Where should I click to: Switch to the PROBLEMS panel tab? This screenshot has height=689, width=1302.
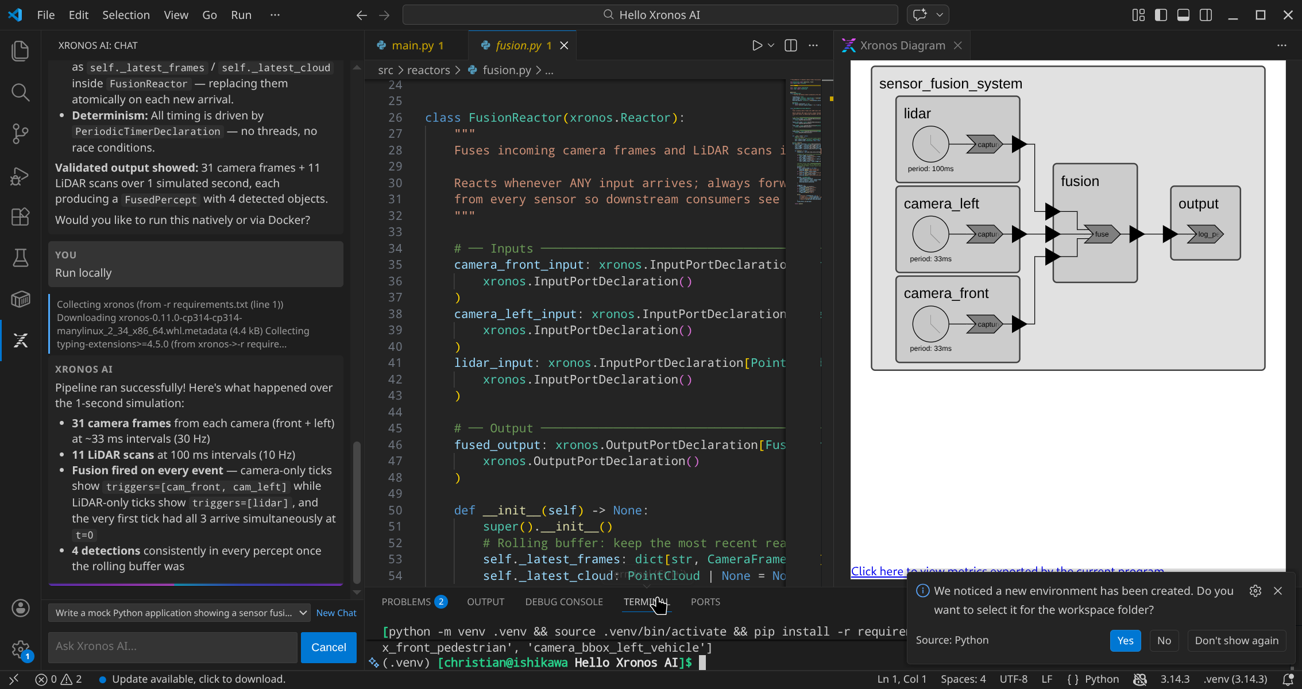pos(406,602)
